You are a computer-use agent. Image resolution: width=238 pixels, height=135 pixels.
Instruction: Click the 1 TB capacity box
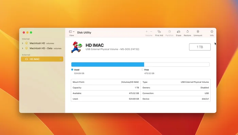(200, 47)
